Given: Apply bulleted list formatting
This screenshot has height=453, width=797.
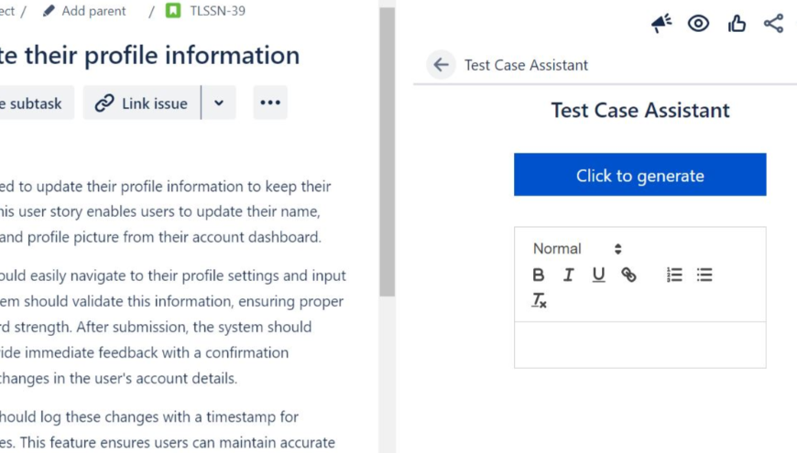Looking at the screenshot, I should (704, 275).
